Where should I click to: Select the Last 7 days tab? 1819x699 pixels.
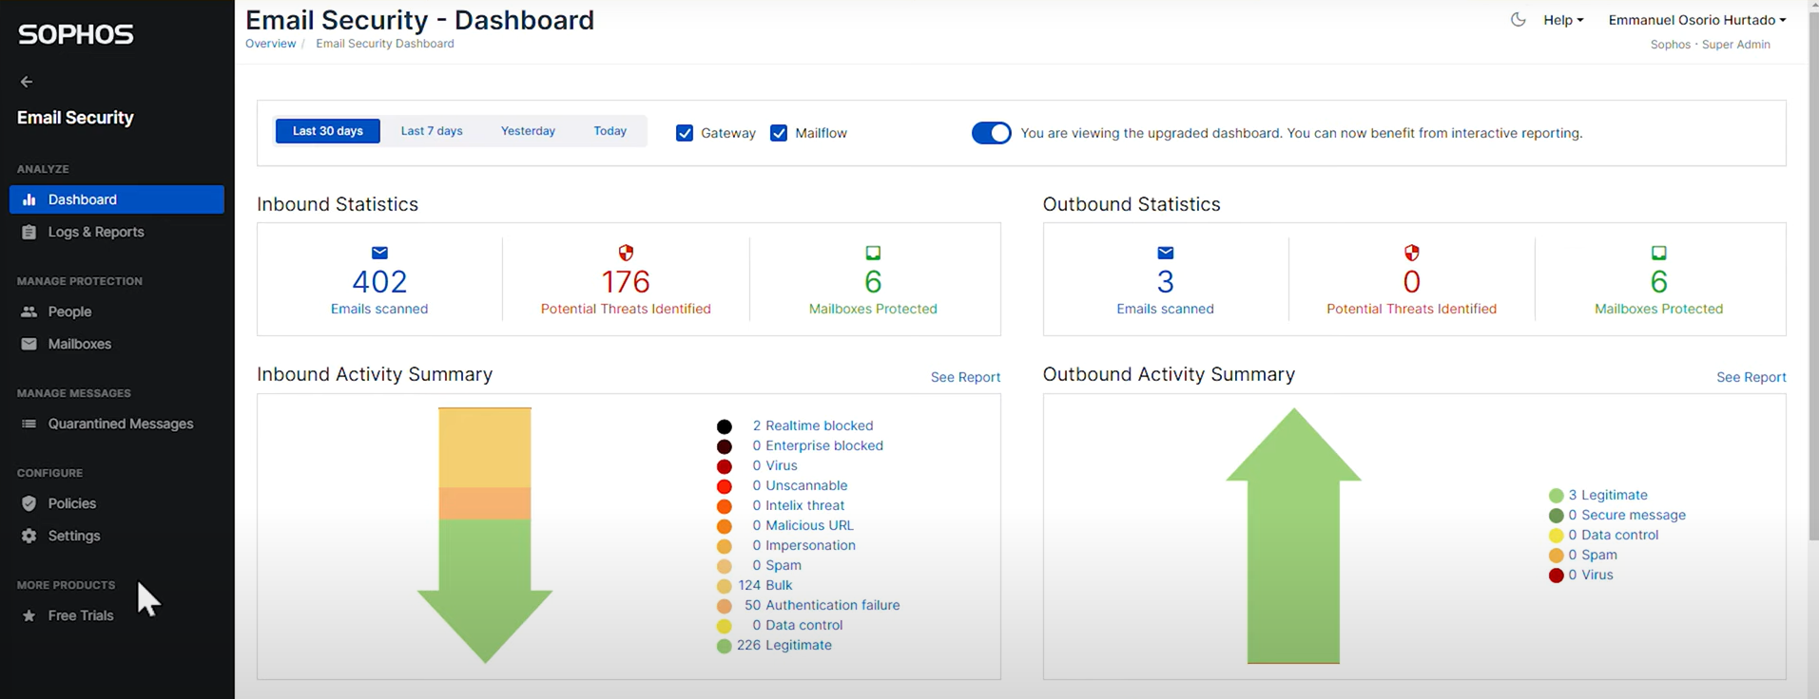(432, 131)
